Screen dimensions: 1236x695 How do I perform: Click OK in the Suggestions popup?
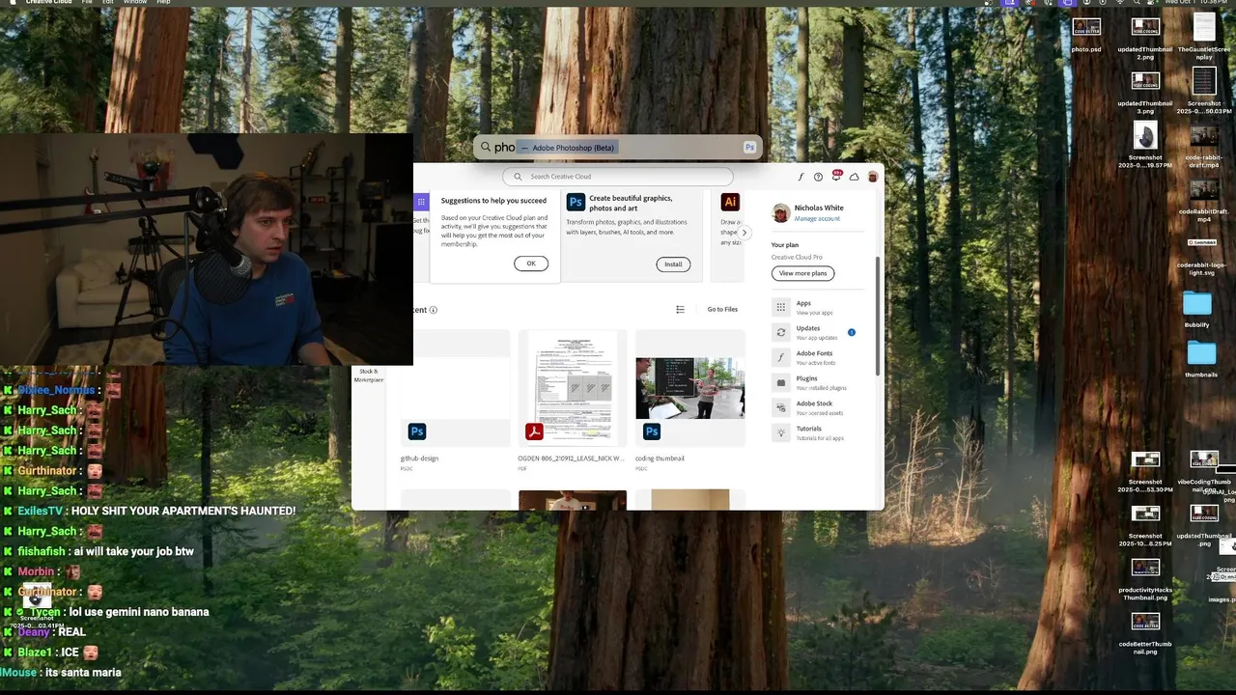click(531, 264)
